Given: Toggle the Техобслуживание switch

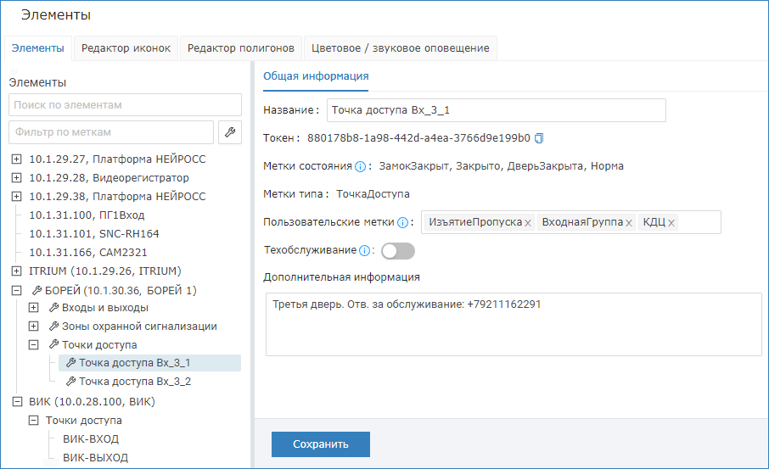Looking at the screenshot, I should coord(398,251).
